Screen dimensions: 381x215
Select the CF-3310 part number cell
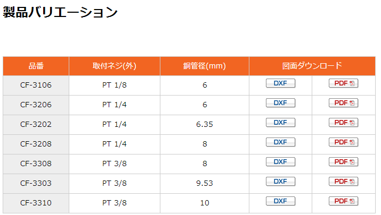(x=36, y=203)
